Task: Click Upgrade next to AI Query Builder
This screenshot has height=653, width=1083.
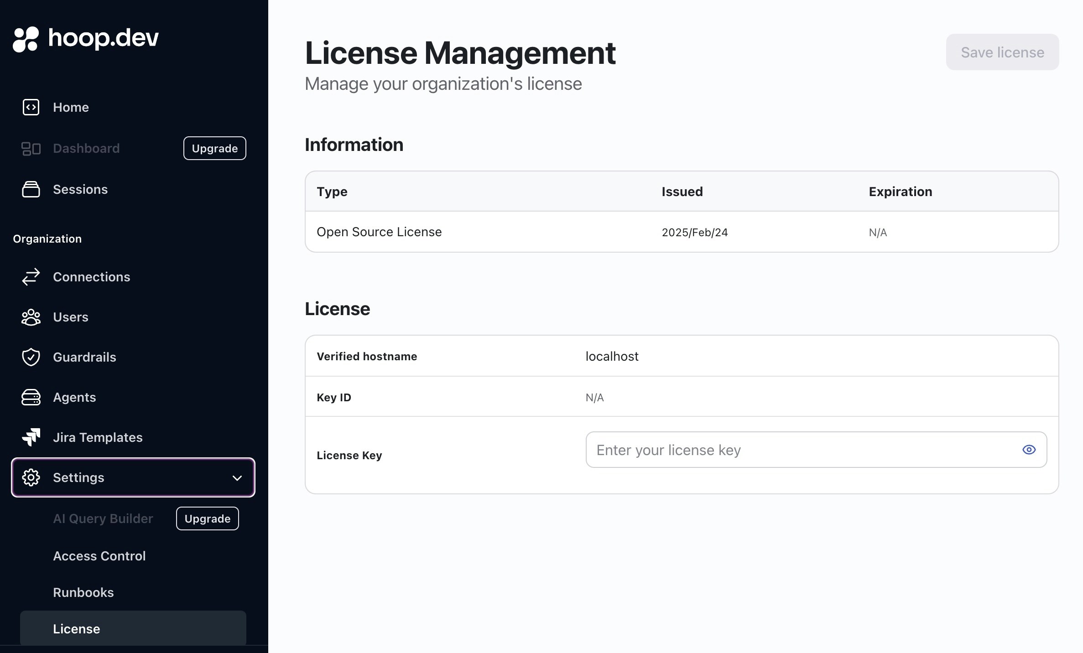Action: [207, 518]
